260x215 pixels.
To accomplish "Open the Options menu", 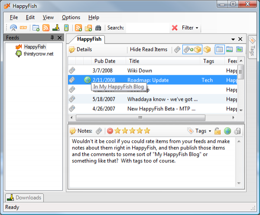I will point(71,17).
